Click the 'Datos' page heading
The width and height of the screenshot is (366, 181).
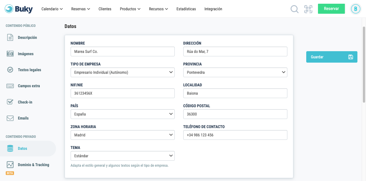click(x=70, y=26)
